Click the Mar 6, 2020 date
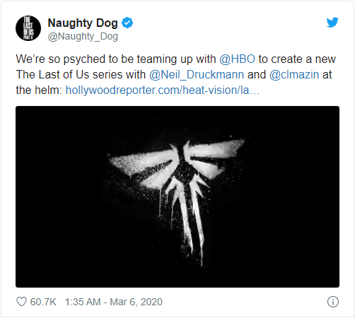The image size is (355, 318). [136, 302]
